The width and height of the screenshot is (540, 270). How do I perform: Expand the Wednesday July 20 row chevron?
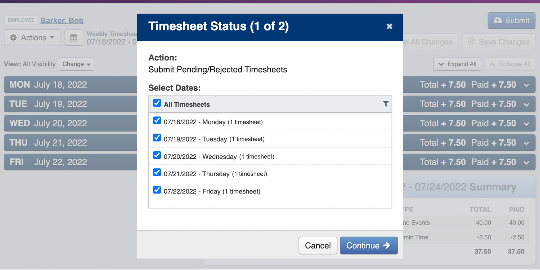click(526, 124)
